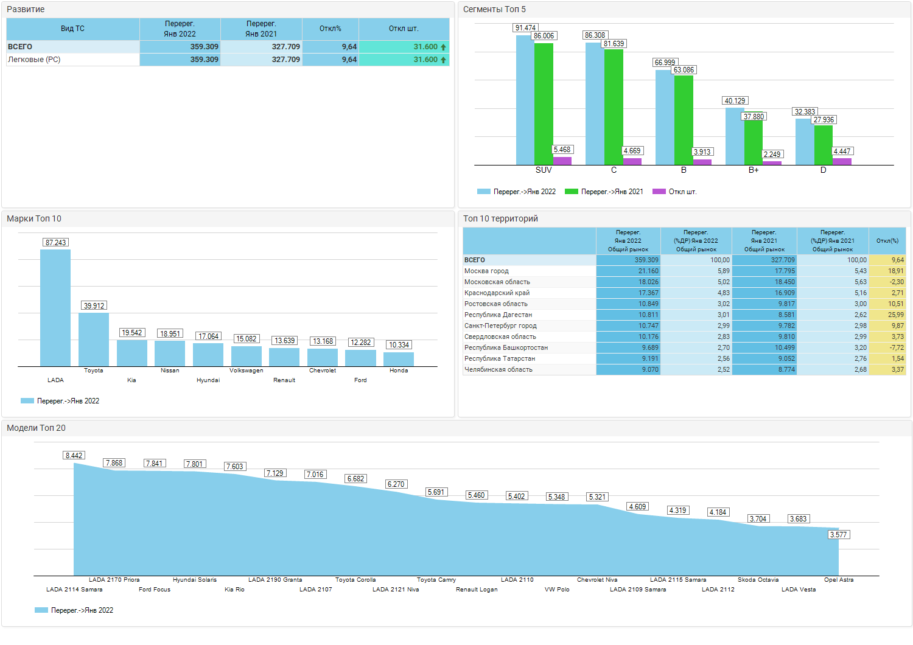This screenshot has width=913, height=645.
Task: Click the green Перерег.->Янв 2021 legend swatch
Action: point(572,192)
